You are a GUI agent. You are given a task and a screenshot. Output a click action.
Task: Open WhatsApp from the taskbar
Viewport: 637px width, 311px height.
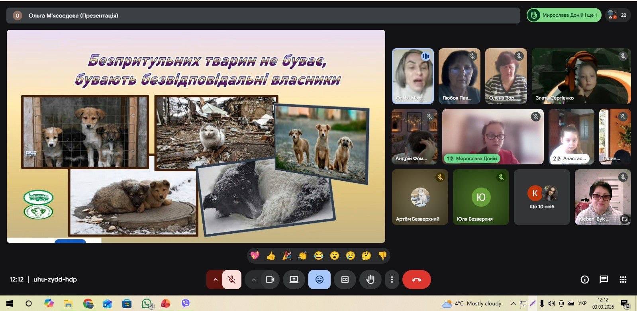(x=147, y=303)
